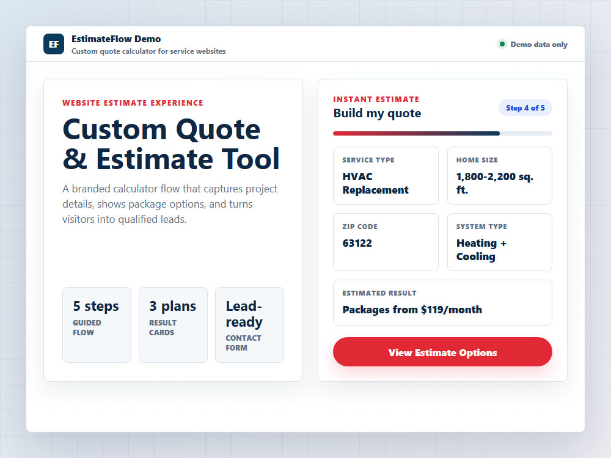Image resolution: width=611 pixels, height=458 pixels.
Task: Click the View Estimate Options button
Action: (442, 352)
